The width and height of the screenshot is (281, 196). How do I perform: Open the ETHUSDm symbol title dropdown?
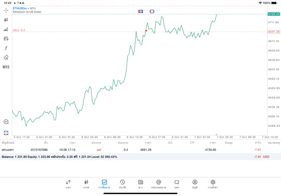pyautogui.click(x=24, y=8)
